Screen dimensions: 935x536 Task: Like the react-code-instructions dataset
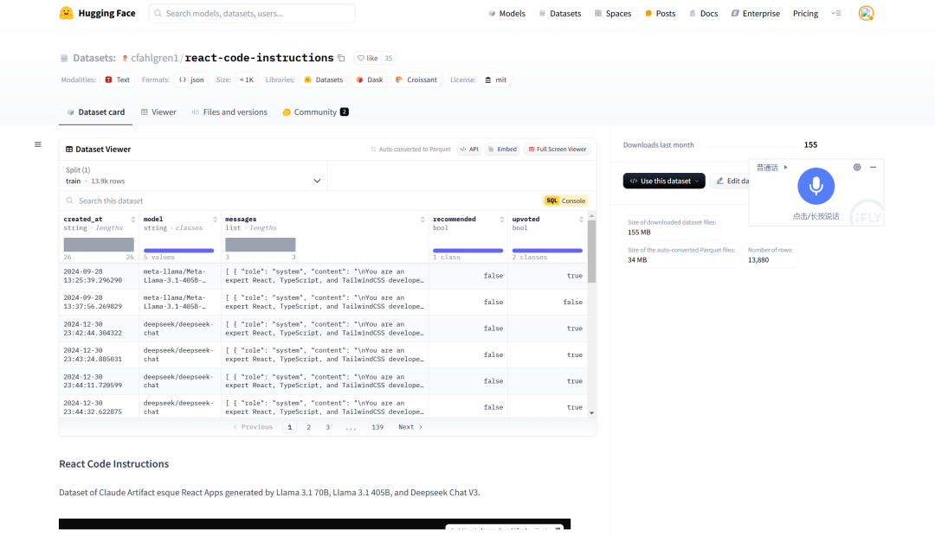pos(367,58)
